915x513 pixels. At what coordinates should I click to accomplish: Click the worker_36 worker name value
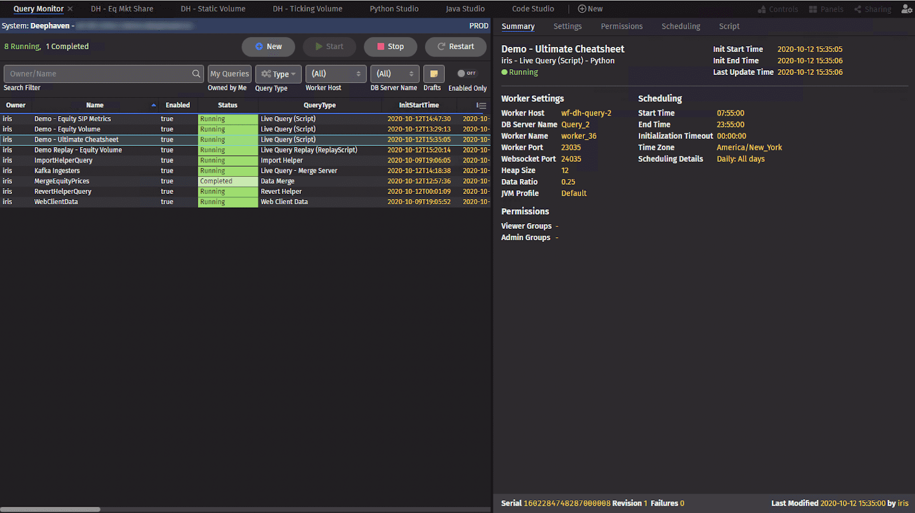click(x=579, y=136)
